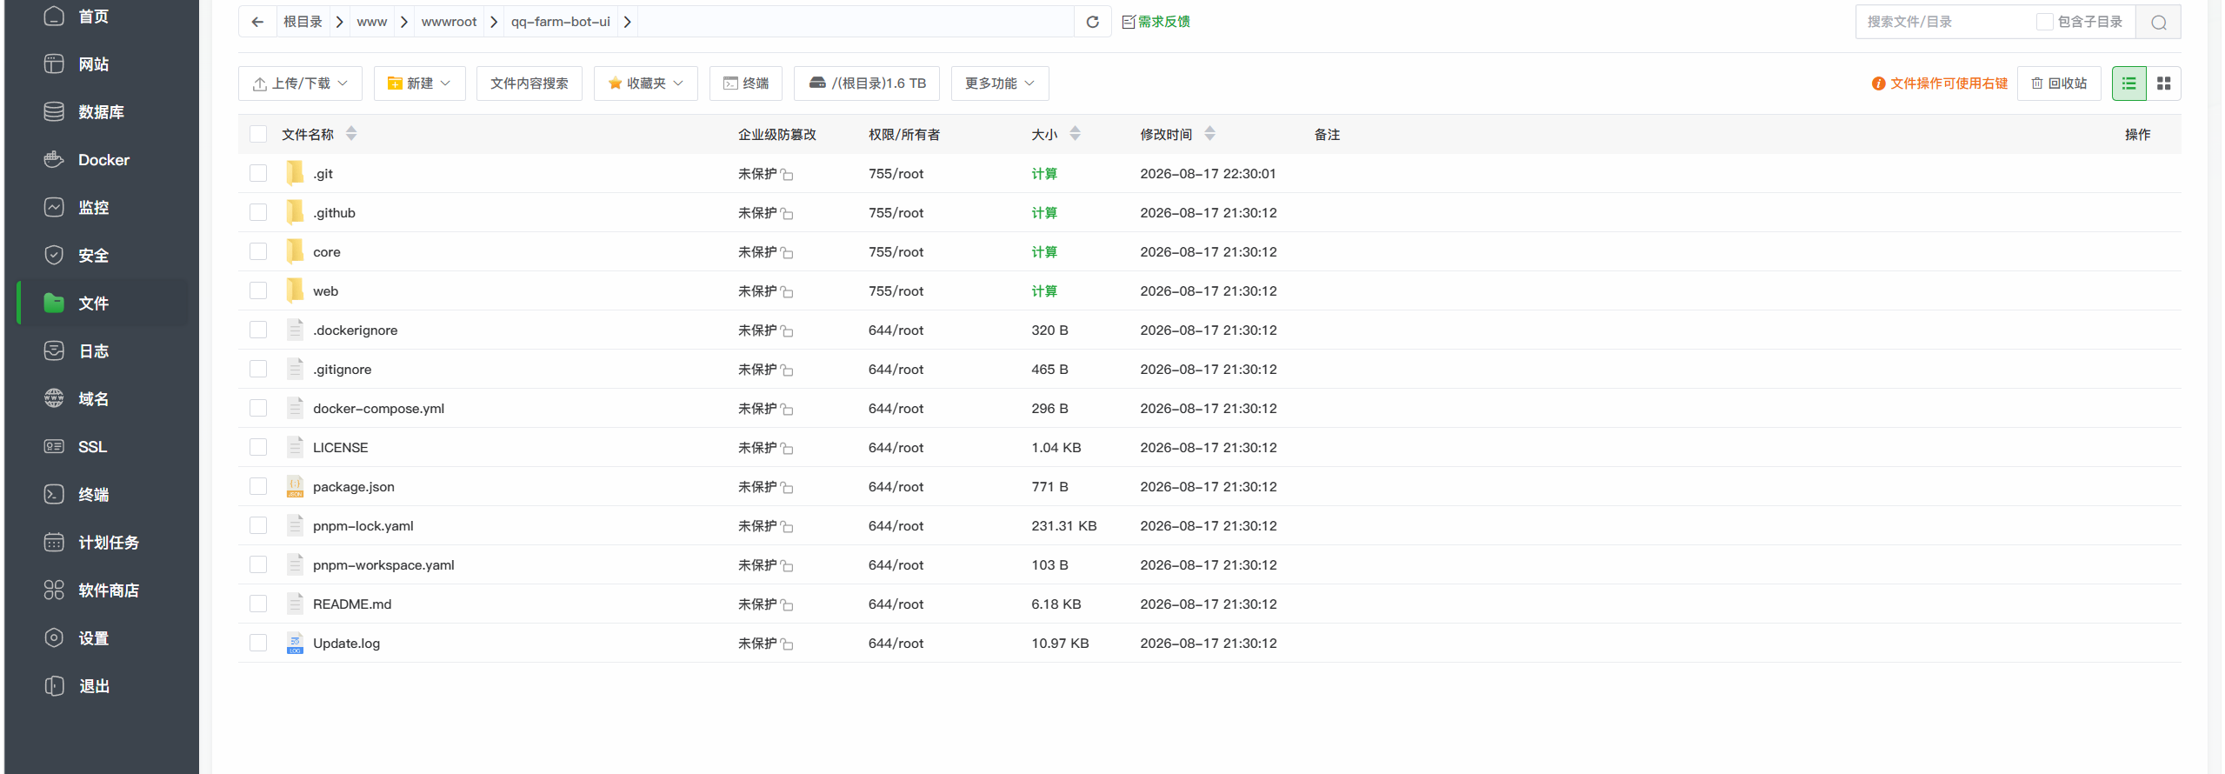Check the package.json checkbox
The image size is (2225, 774).
pyautogui.click(x=258, y=486)
